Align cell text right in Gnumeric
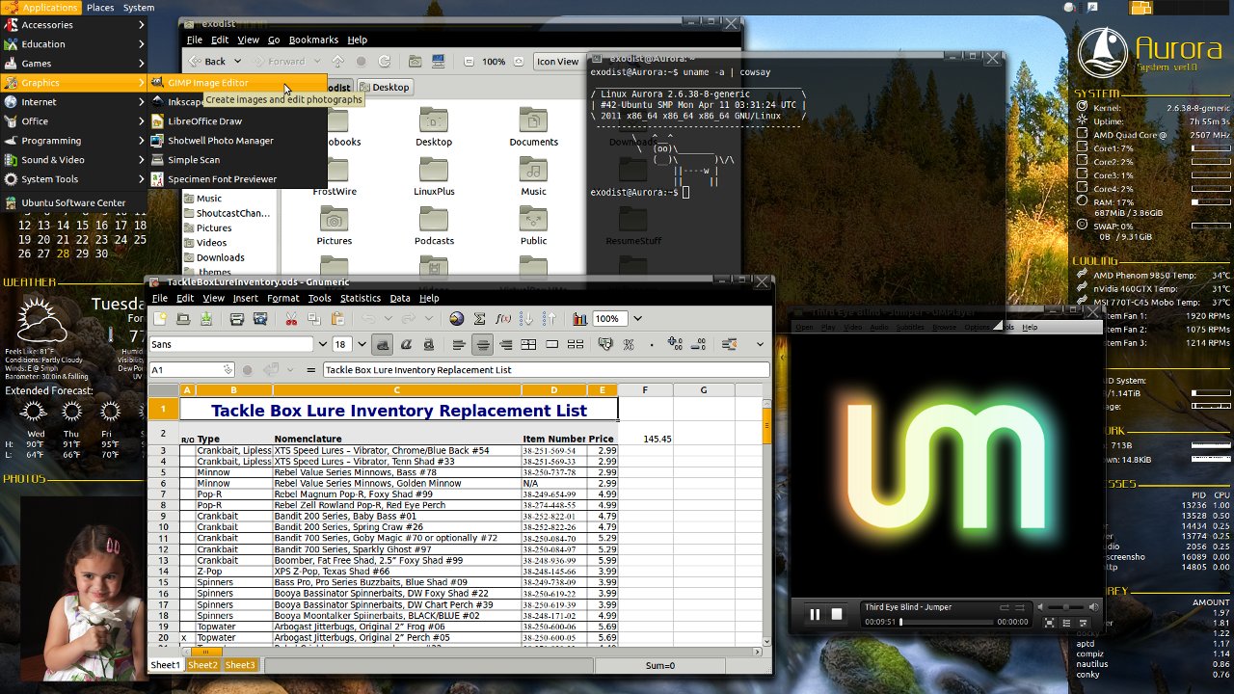Screen dimensions: 1234x694 click(x=505, y=344)
